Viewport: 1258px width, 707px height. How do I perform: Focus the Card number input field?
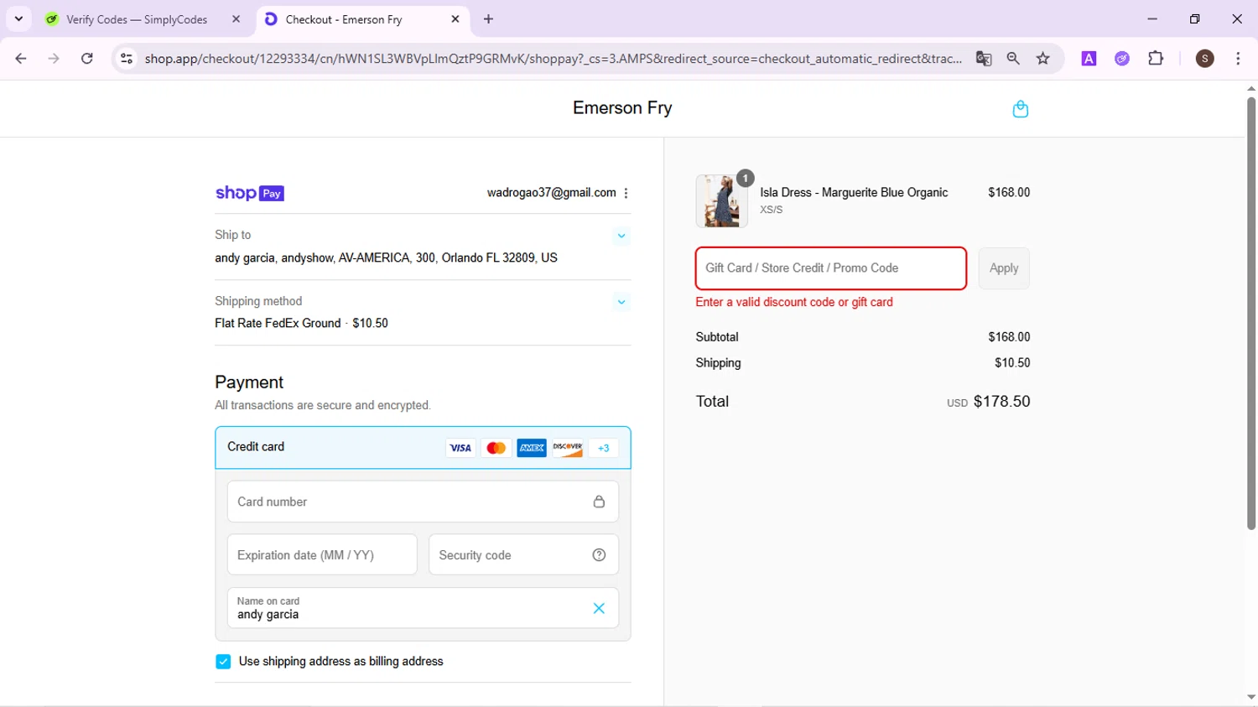click(423, 502)
